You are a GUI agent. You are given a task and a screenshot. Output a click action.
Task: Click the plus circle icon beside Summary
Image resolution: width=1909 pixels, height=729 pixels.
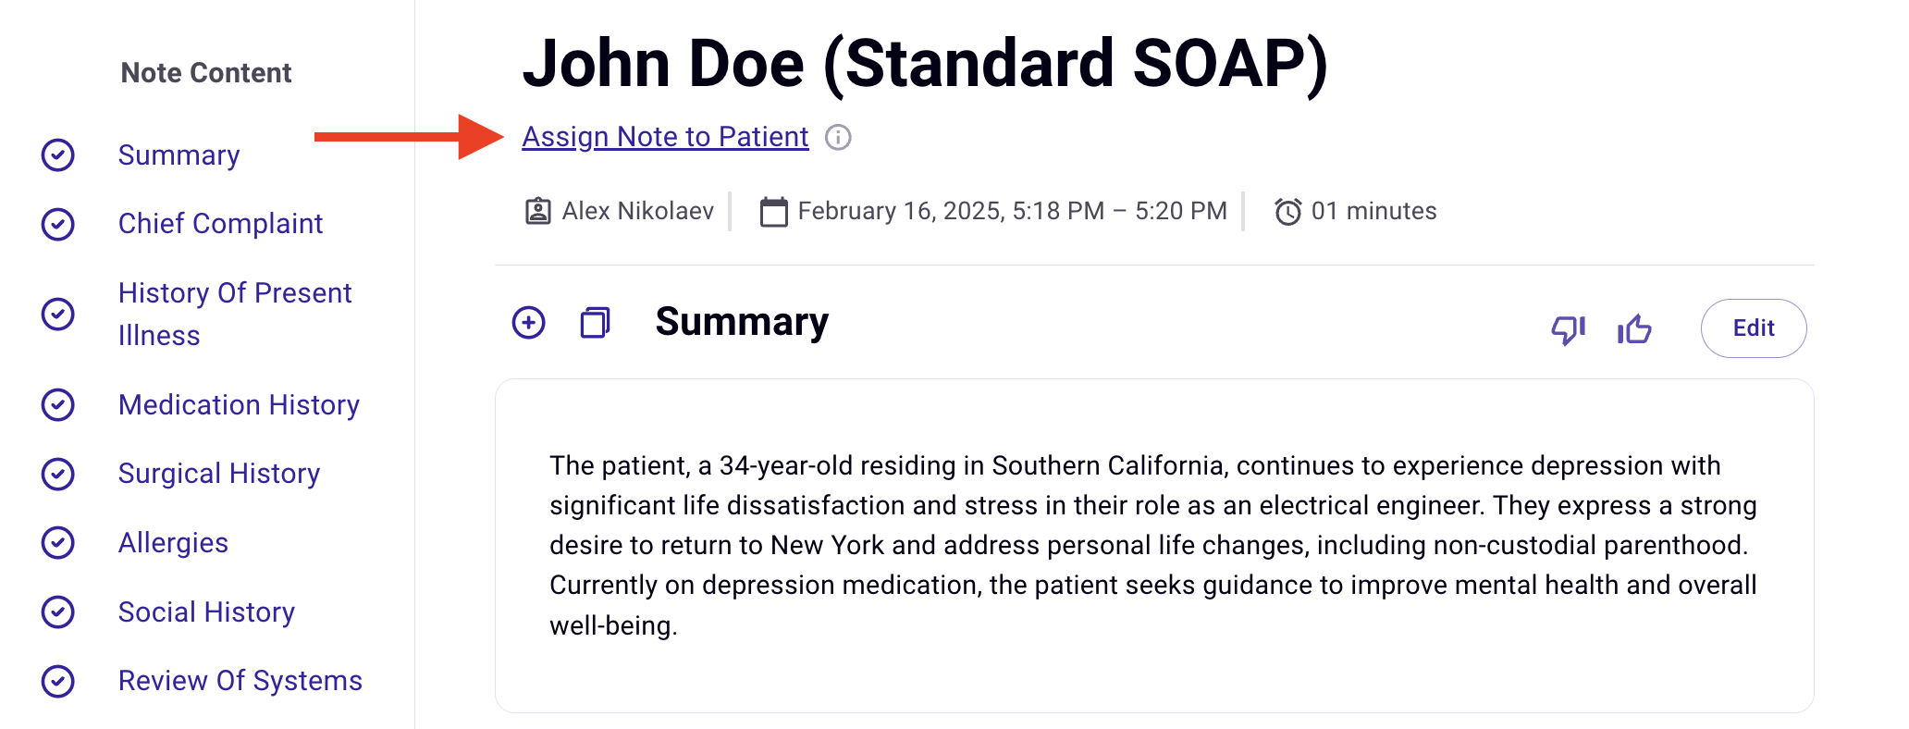529,323
